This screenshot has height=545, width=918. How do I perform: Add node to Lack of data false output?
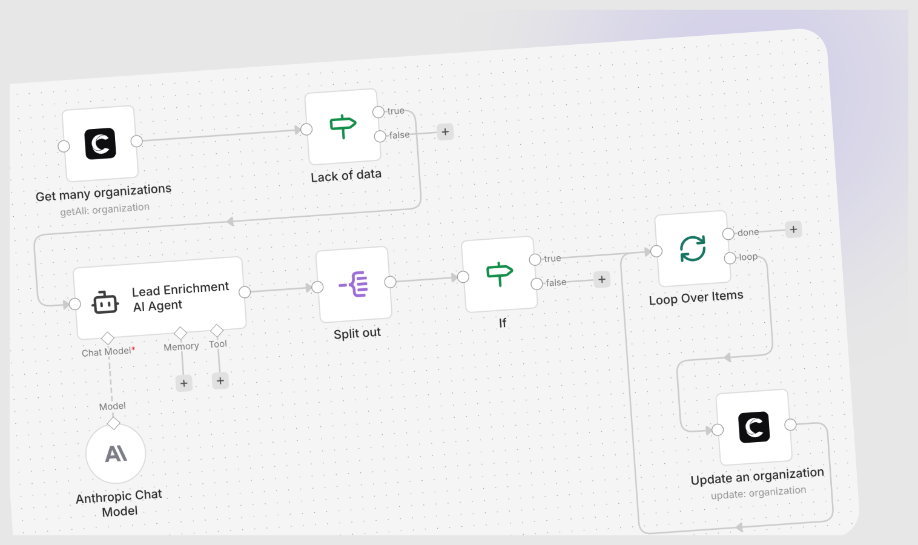point(445,131)
